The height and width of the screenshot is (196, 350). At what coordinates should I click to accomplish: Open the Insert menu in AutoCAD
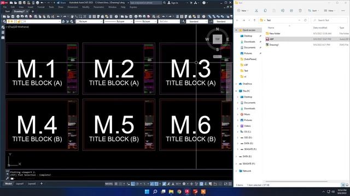coord(31,7)
